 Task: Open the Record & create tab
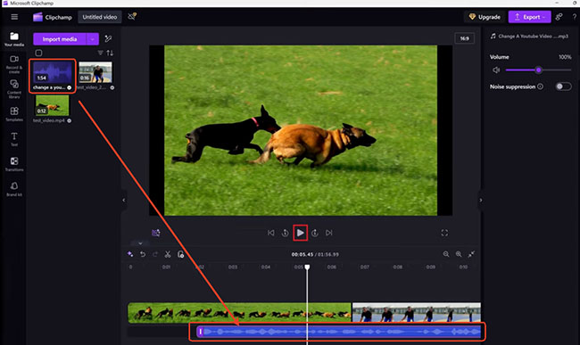pyautogui.click(x=14, y=64)
